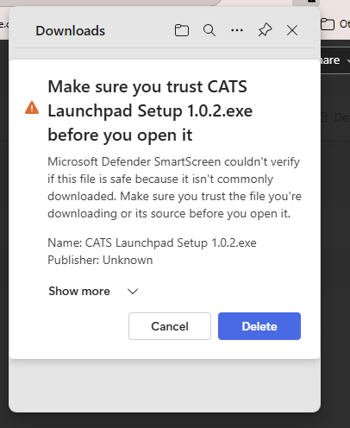Viewport: 350px width, 428px height.
Task: Select the Publisher: Unknown line
Action: tap(100, 261)
